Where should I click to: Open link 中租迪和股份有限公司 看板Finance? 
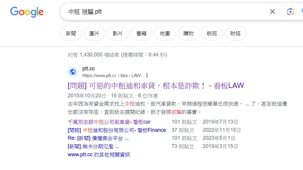pyautogui.click(x=117, y=130)
